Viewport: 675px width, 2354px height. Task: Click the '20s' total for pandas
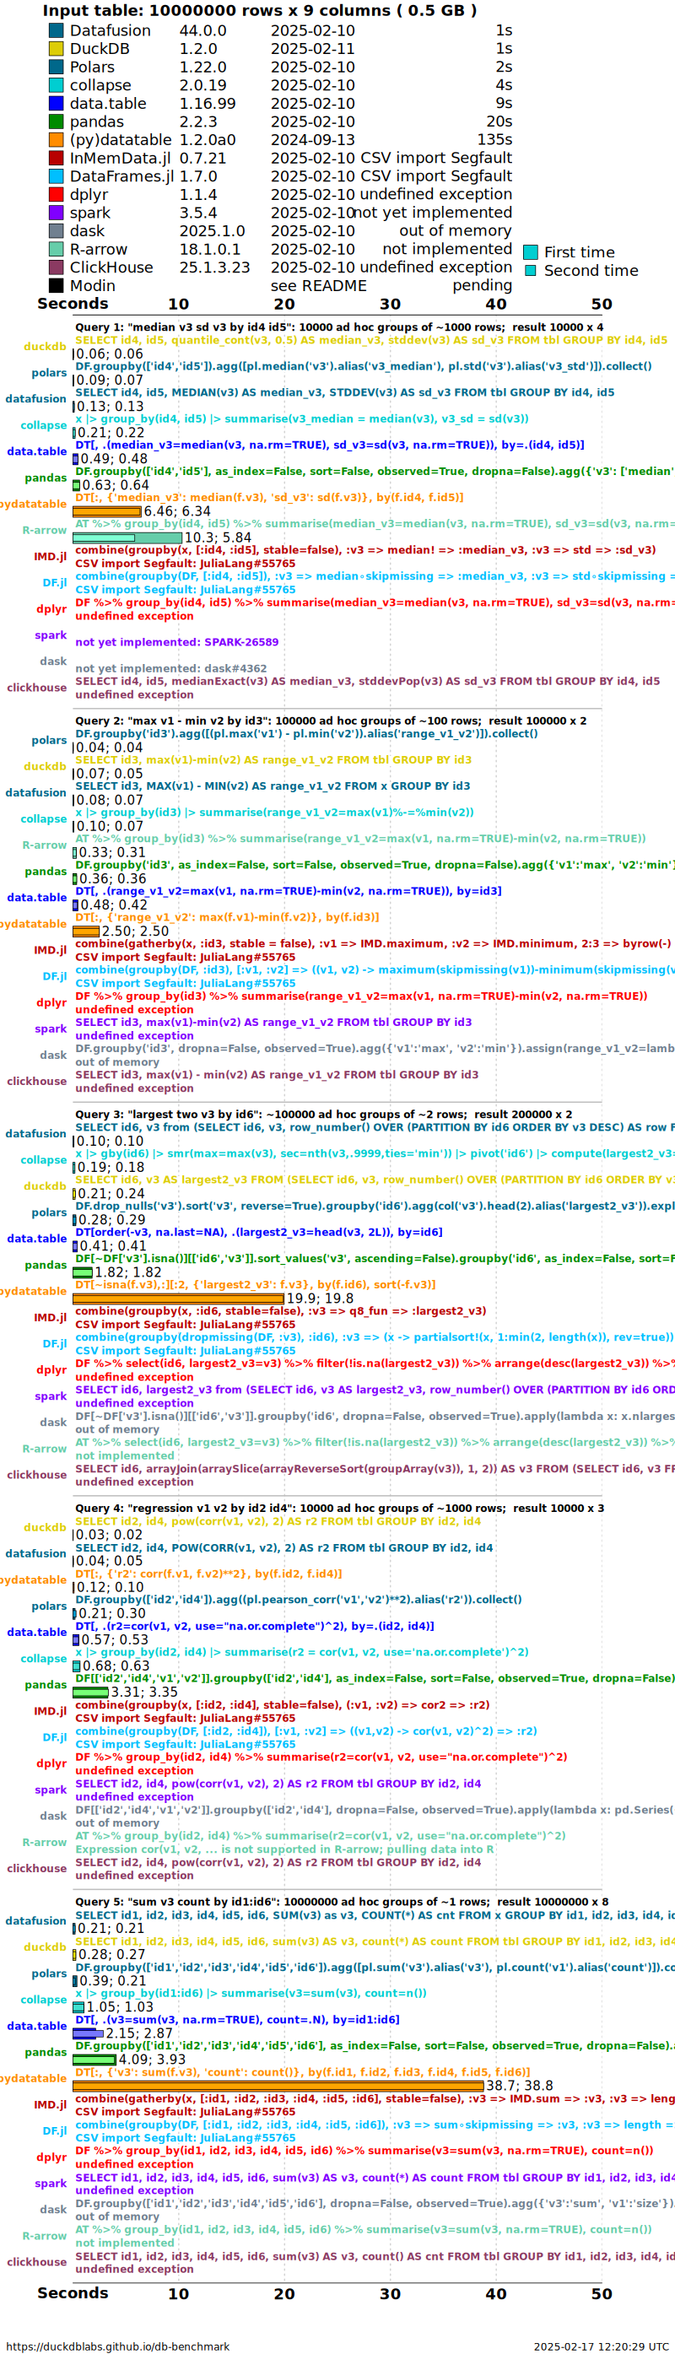click(x=499, y=121)
